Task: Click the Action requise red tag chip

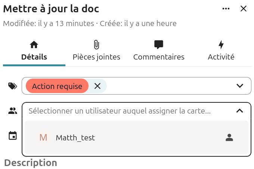Action: [x=57, y=86]
